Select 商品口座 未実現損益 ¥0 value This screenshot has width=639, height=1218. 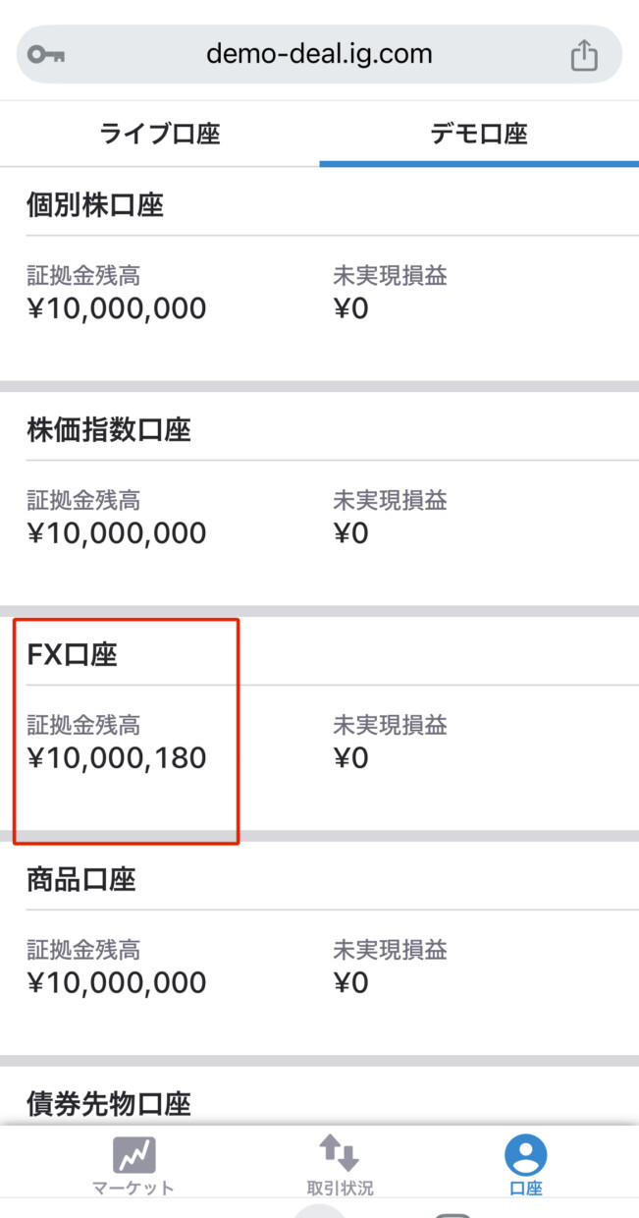[x=351, y=983]
